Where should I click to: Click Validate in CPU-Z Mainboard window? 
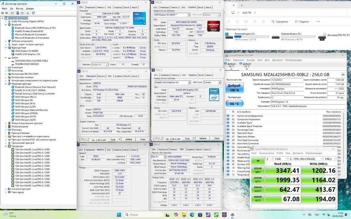pyautogui.click(x=128, y=139)
